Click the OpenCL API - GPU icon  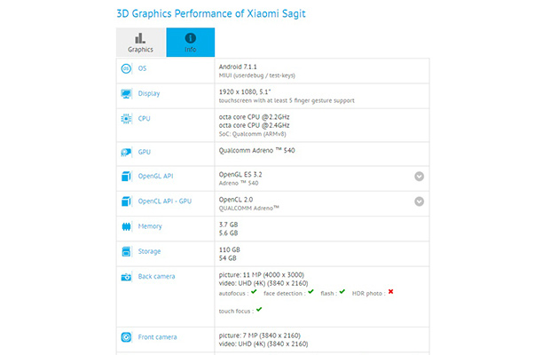coord(125,201)
